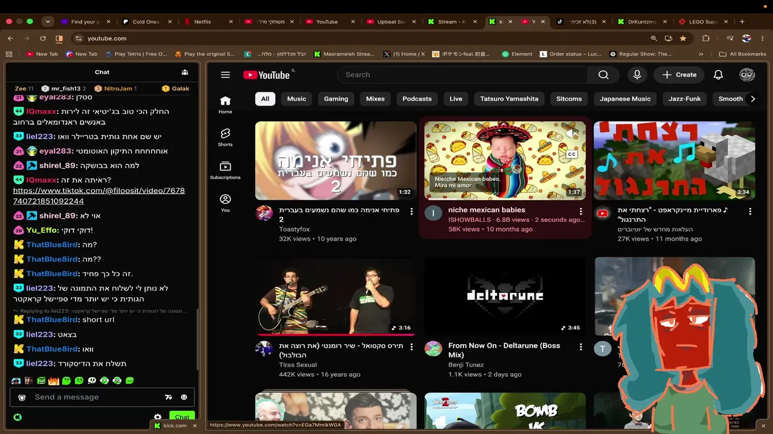Open the Play Tetris bookmark
Image resolution: width=773 pixels, height=434 pixels.
[x=136, y=54]
